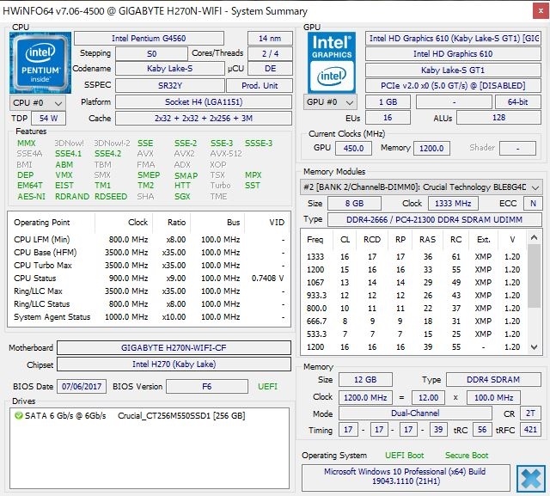Expand the memory module selection dropdown
This screenshot has height=496, width=550.
pos(421,187)
